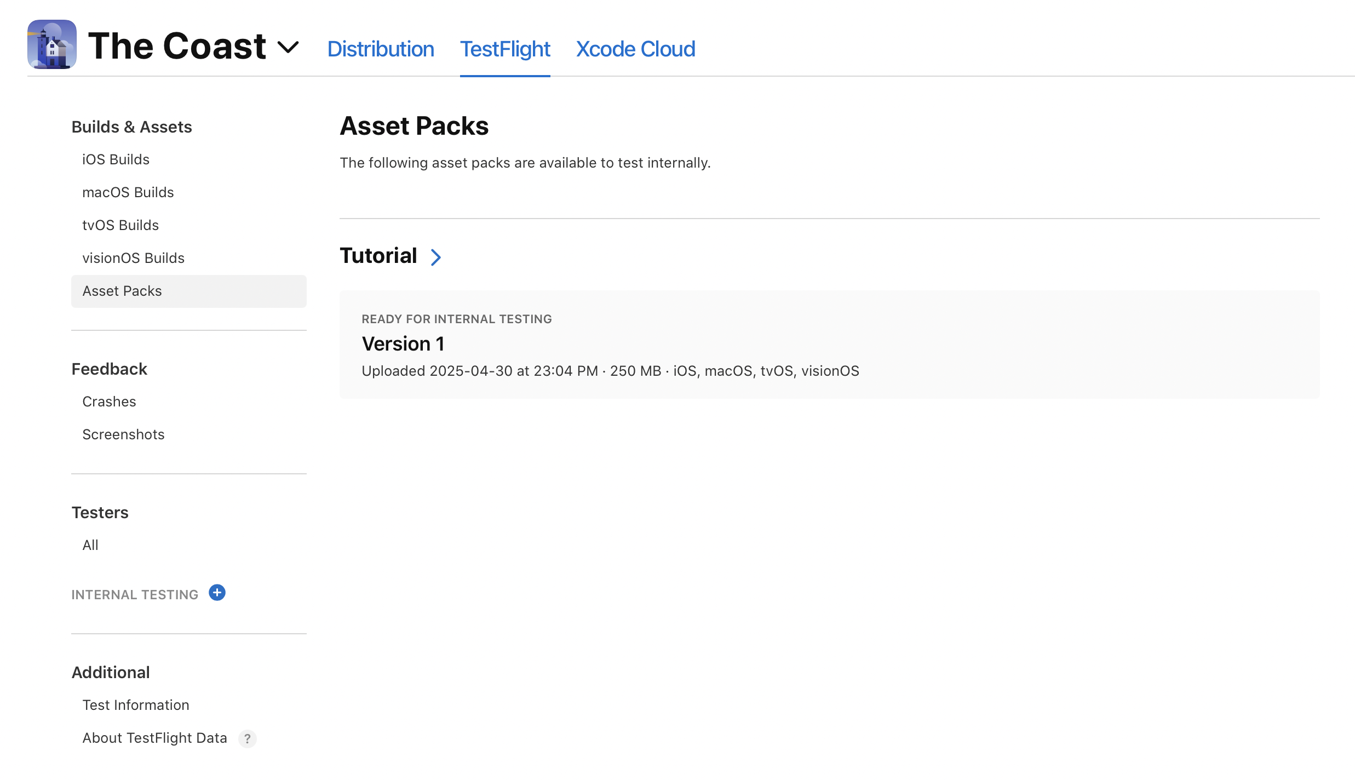
Task: Expand Tutorial using the blue chevron
Action: pyautogui.click(x=436, y=257)
